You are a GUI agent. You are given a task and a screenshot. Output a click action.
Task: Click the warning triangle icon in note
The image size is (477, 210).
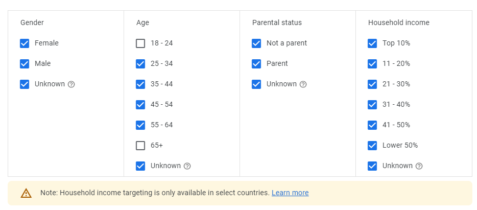click(x=26, y=193)
